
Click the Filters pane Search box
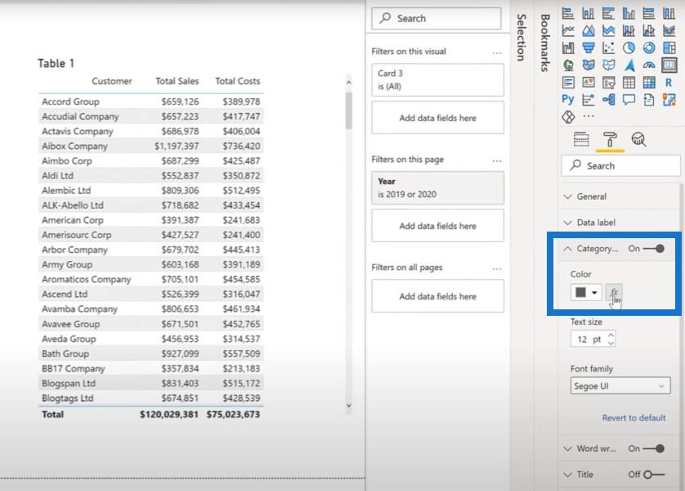click(x=437, y=18)
